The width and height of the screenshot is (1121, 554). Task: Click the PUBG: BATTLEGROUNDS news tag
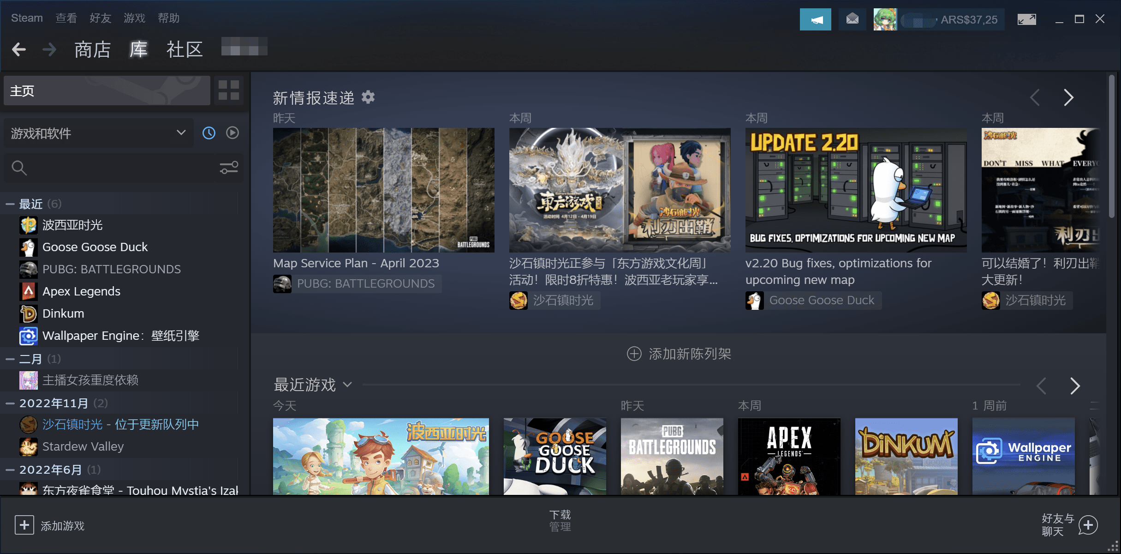click(365, 283)
